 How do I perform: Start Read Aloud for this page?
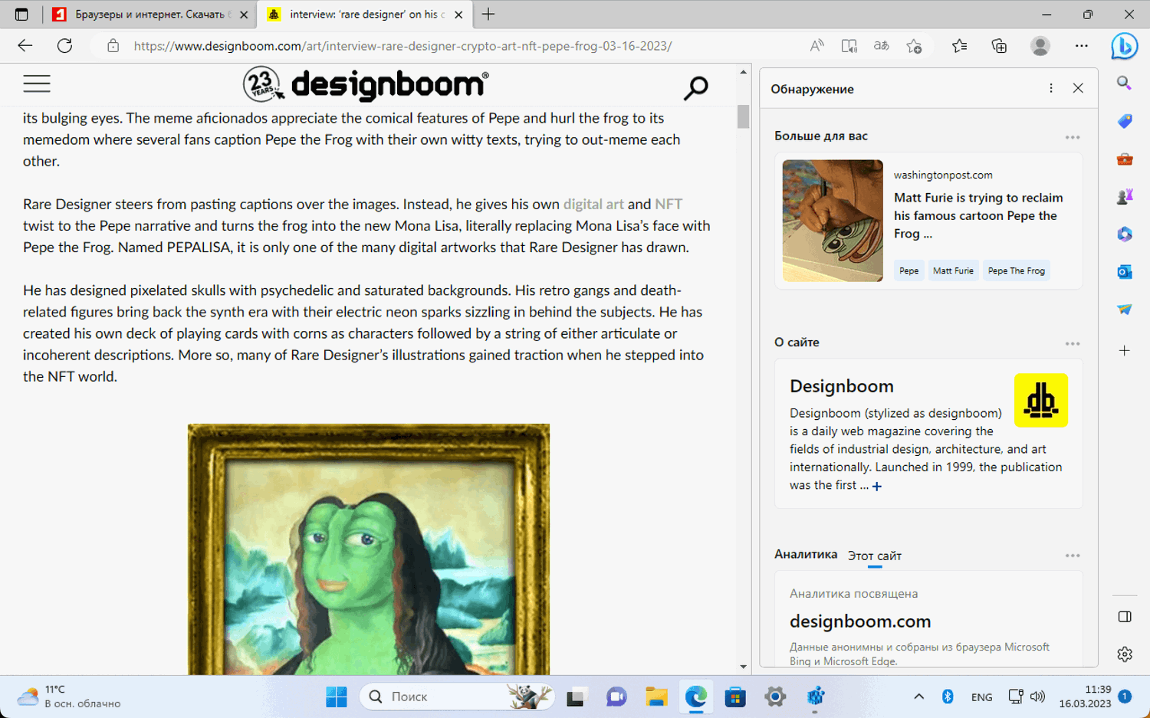coord(816,46)
